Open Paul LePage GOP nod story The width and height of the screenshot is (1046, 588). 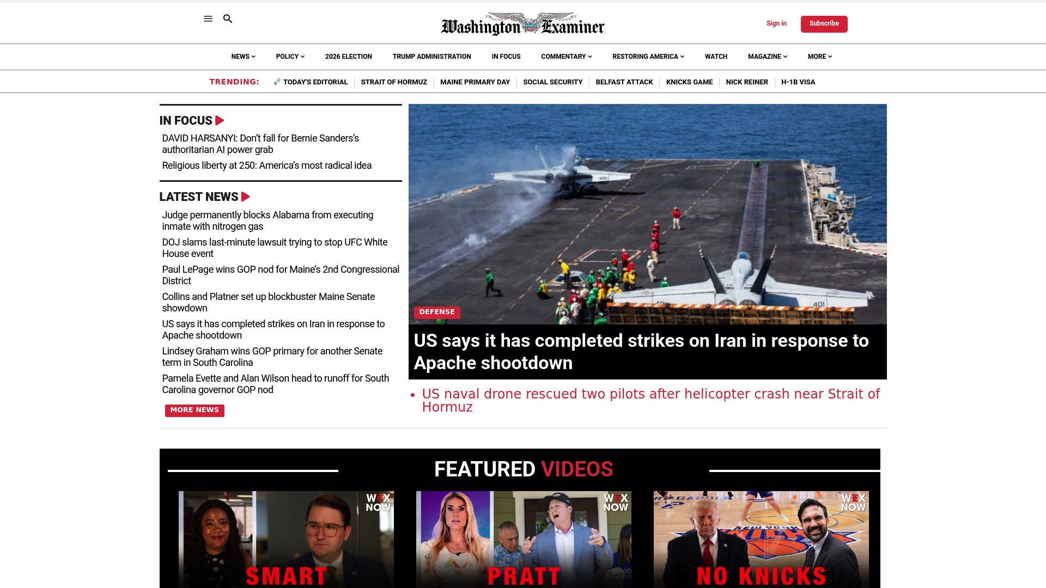[281, 275]
